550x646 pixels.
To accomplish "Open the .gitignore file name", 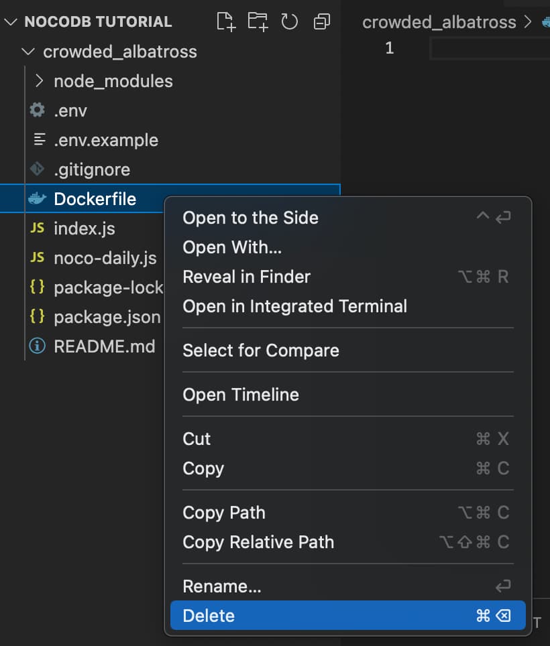I will (x=93, y=170).
